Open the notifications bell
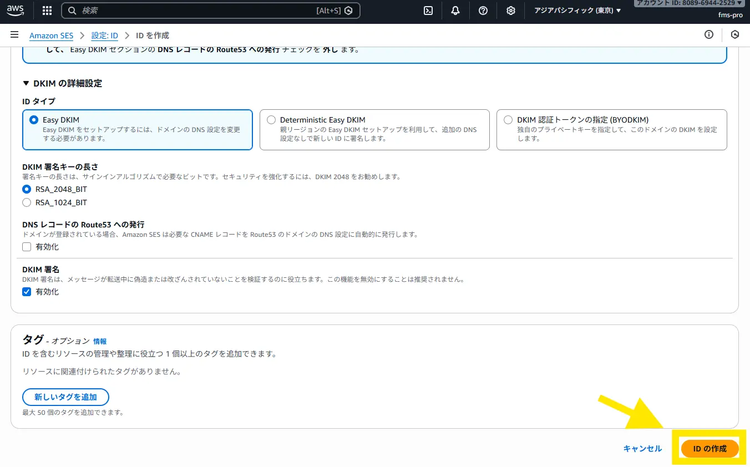Image resolution: width=750 pixels, height=467 pixels. click(455, 11)
